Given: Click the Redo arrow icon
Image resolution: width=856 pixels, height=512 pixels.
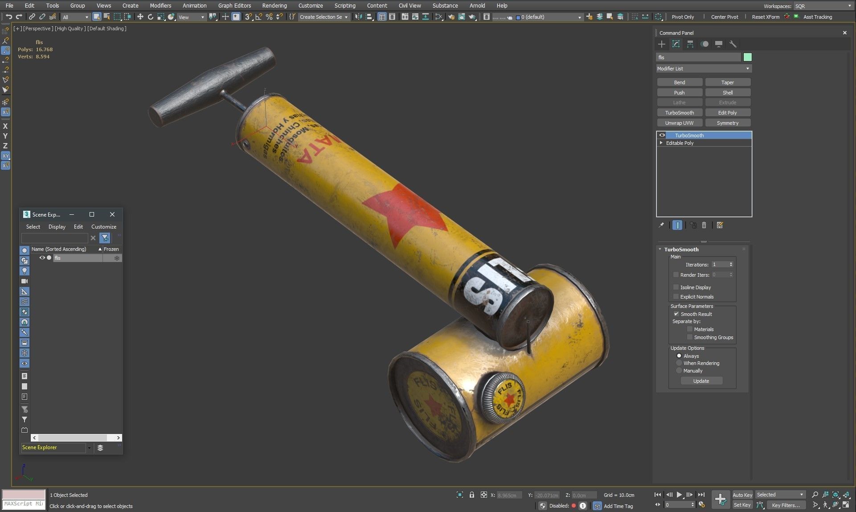Looking at the screenshot, I should 19,17.
